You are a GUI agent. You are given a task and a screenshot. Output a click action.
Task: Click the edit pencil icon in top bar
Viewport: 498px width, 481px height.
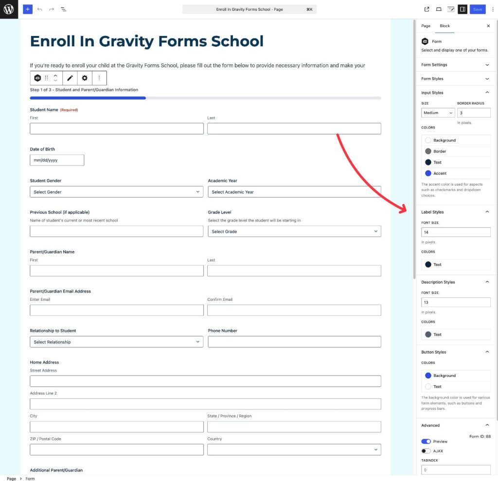pyautogui.click(x=451, y=9)
